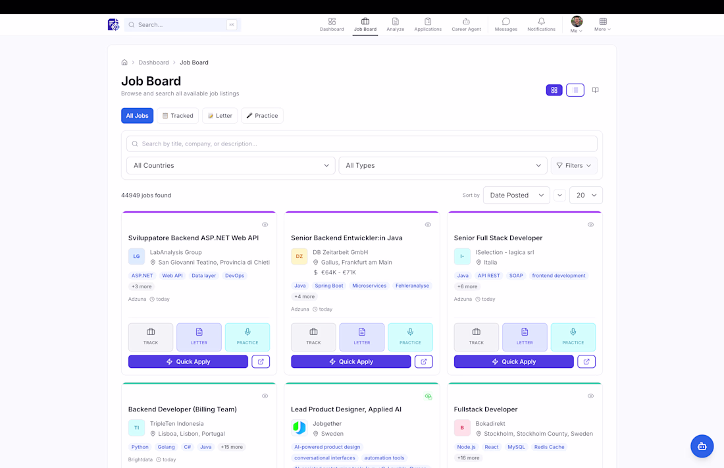
Task: Open Senior Backend Entwickler:in Java external link
Action: [x=424, y=362]
